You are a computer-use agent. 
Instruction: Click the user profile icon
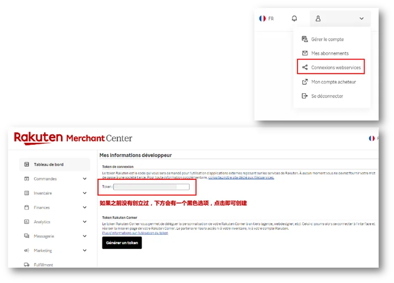point(318,18)
